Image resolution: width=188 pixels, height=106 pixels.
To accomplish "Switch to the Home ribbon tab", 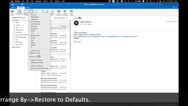I will click(14, 8).
